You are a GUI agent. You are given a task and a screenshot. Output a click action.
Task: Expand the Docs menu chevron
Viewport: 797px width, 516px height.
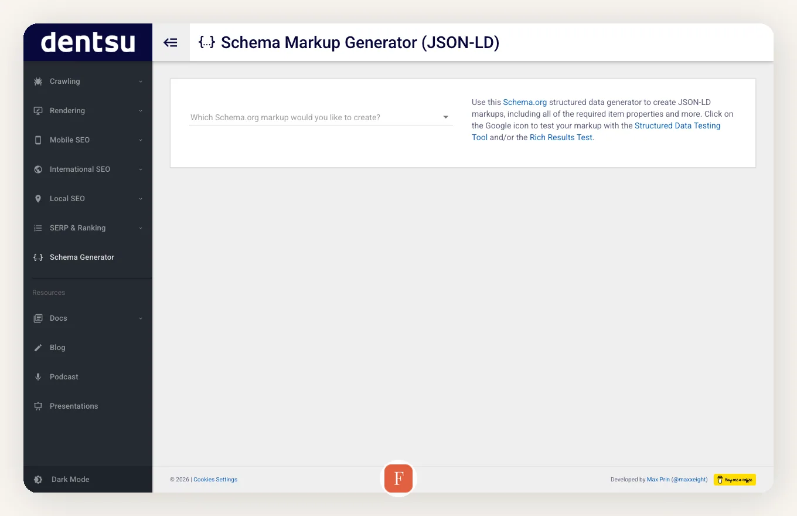click(141, 318)
